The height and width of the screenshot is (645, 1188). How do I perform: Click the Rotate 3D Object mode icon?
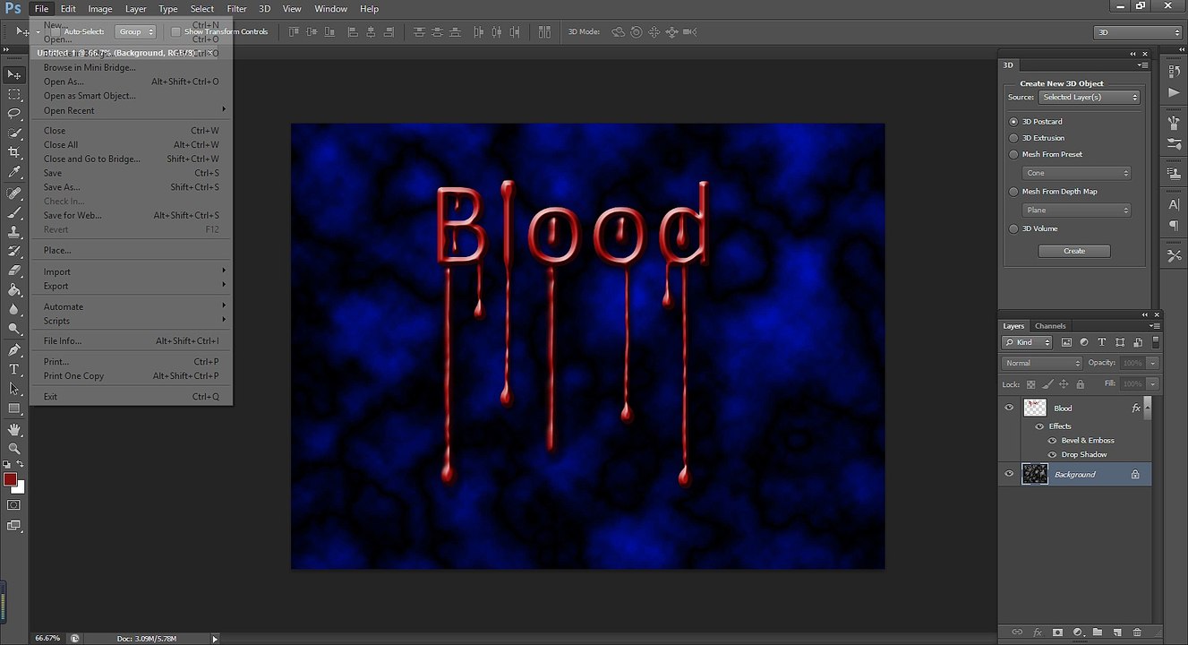point(618,32)
